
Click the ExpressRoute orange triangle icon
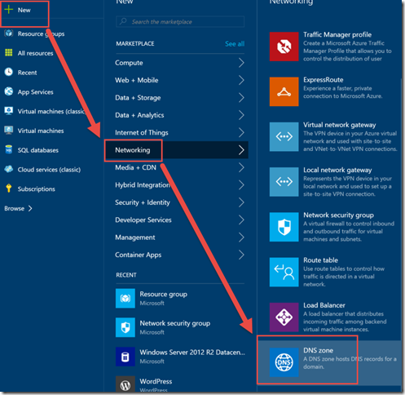pyautogui.click(x=284, y=91)
